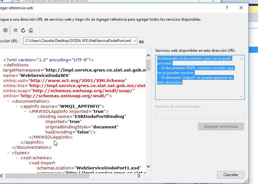Viewport: 258px width, 184px height.
Task: Click 'El elemento import no puede aparecer' message
Action: point(195,80)
